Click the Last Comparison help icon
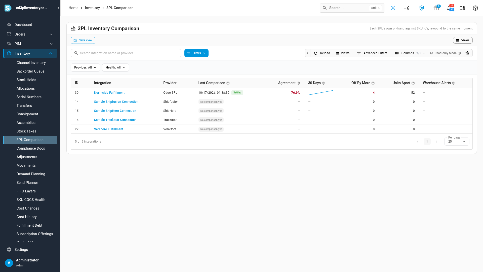 click(228, 83)
